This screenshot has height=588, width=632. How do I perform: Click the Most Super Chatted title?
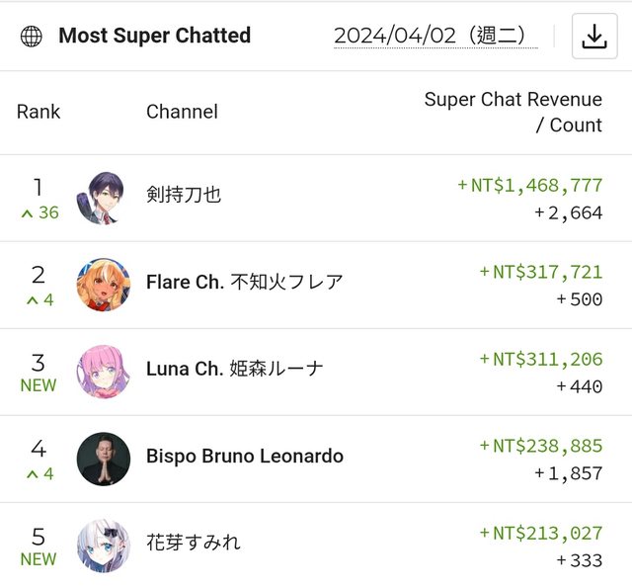(155, 37)
